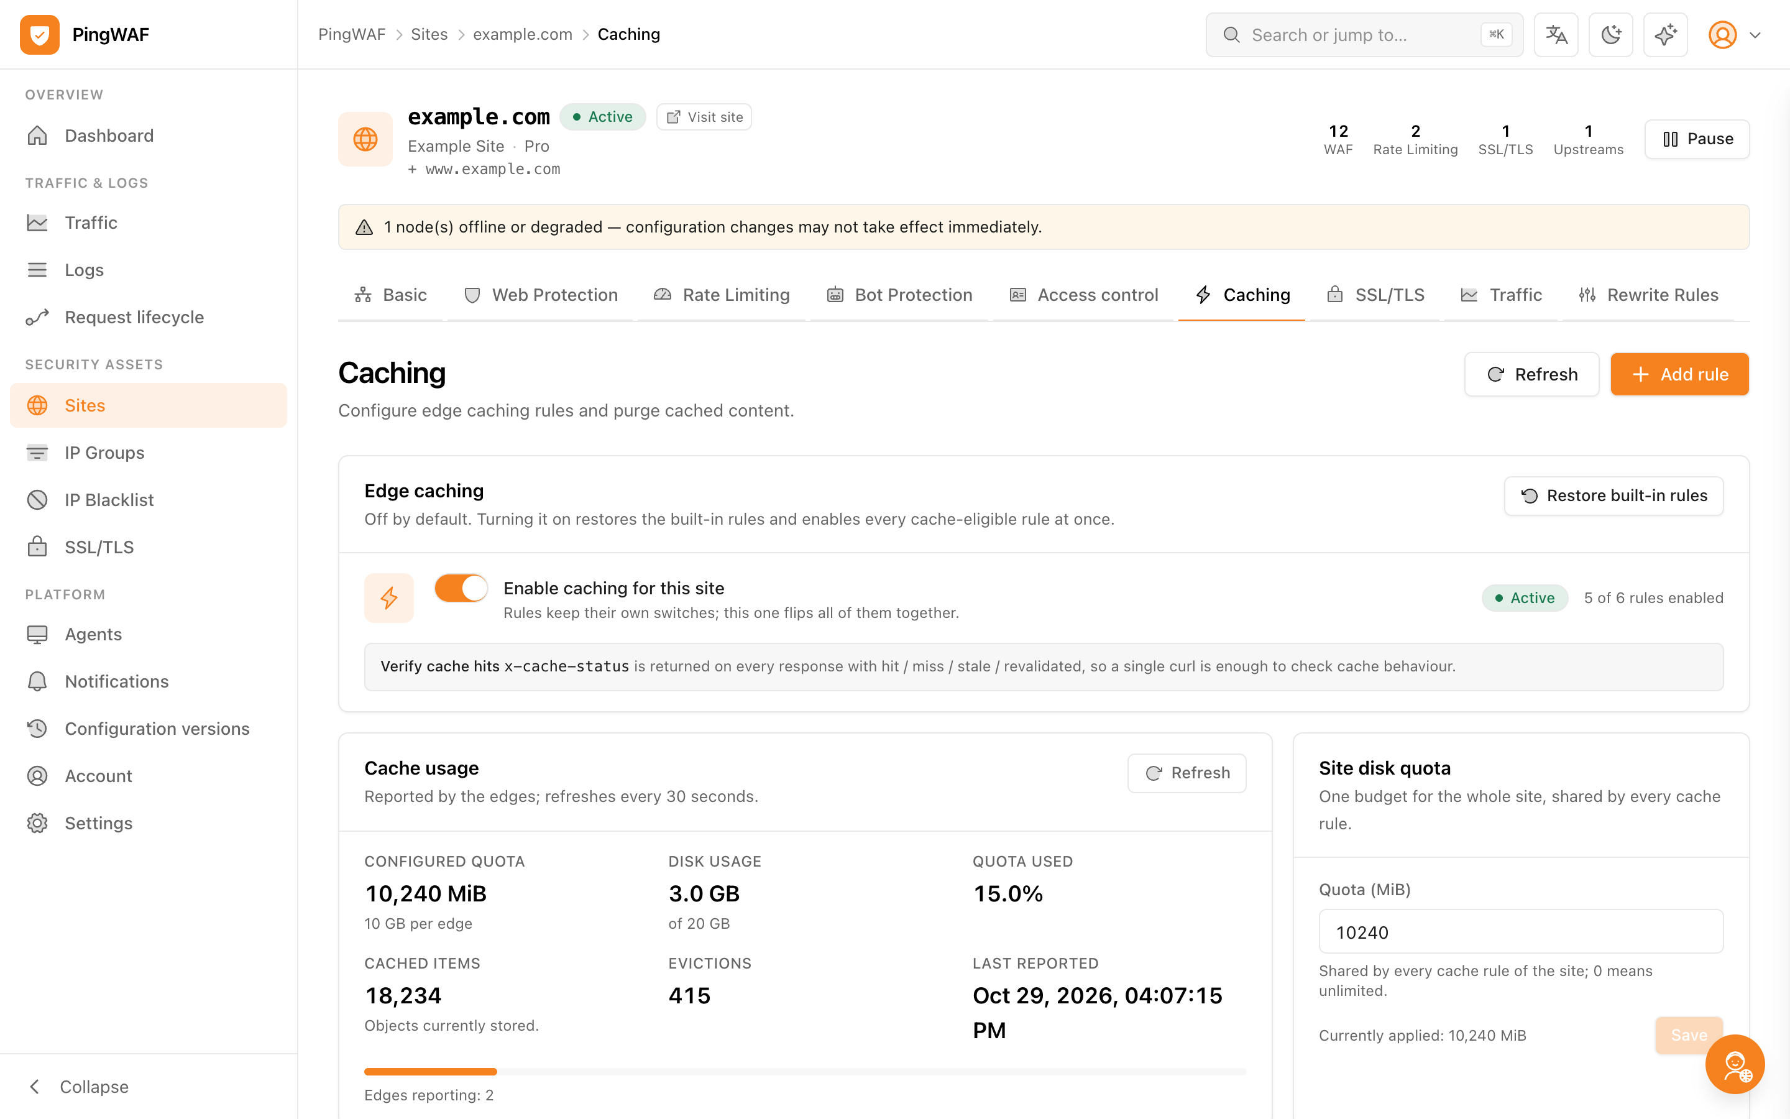
Task: Open Account in the sidebar
Action: click(x=149, y=776)
